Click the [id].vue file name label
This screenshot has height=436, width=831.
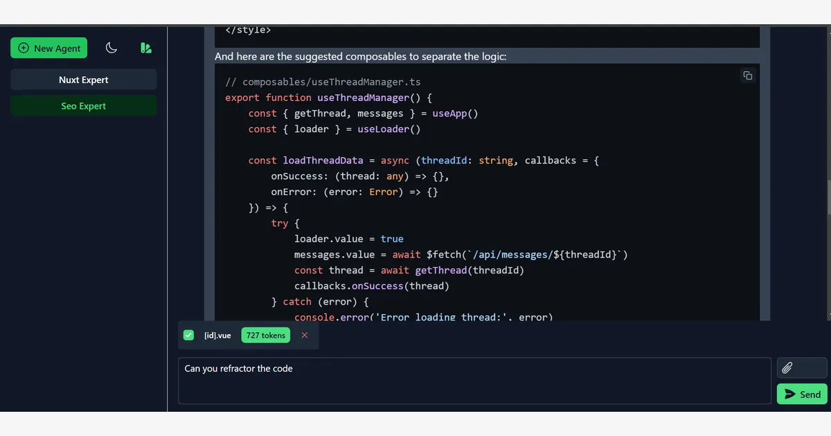pyautogui.click(x=217, y=335)
